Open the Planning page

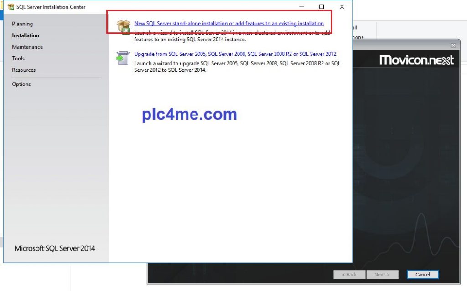[22, 24]
